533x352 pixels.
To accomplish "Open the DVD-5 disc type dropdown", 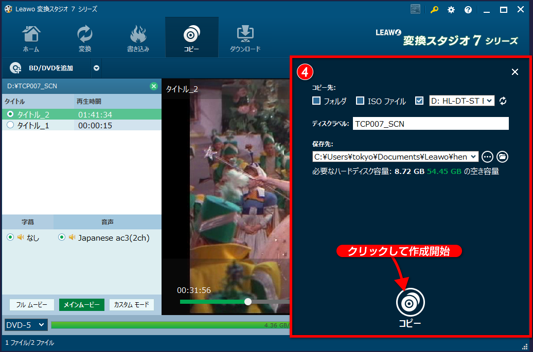I will coord(26,324).
